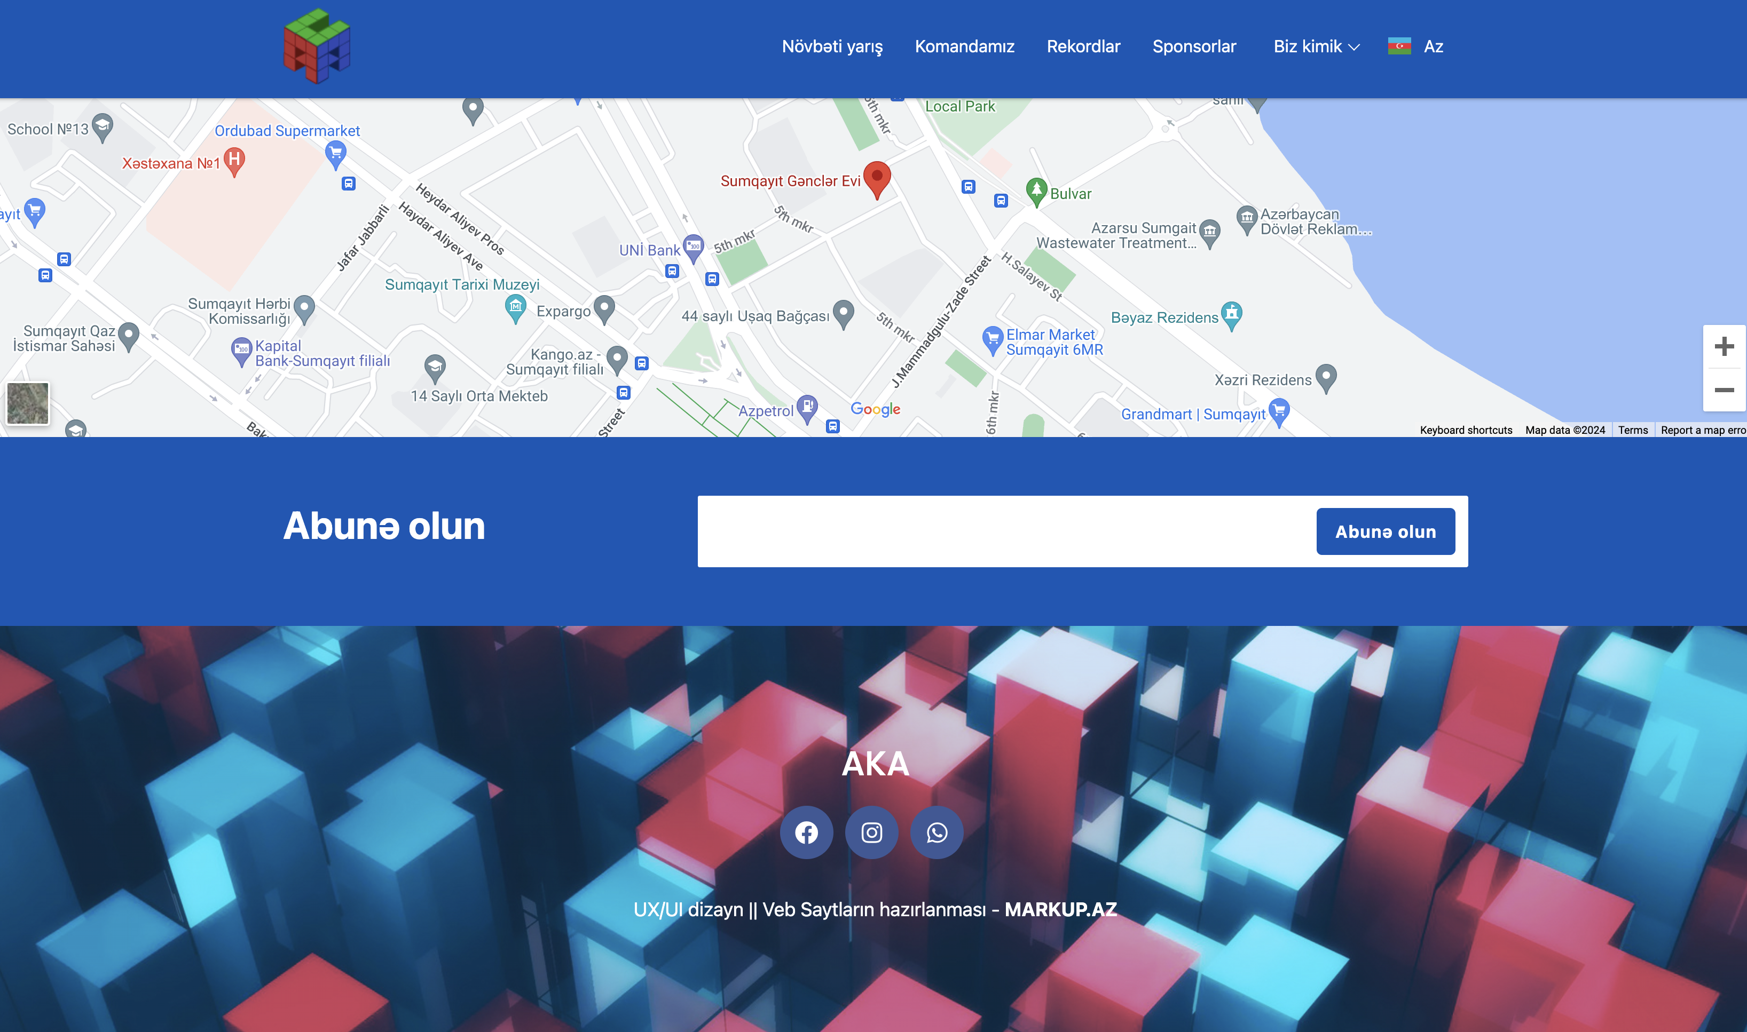Screen dimensions: 1747x1032
Task: Open the Növbəti yarış menu item
Action: 832,46
